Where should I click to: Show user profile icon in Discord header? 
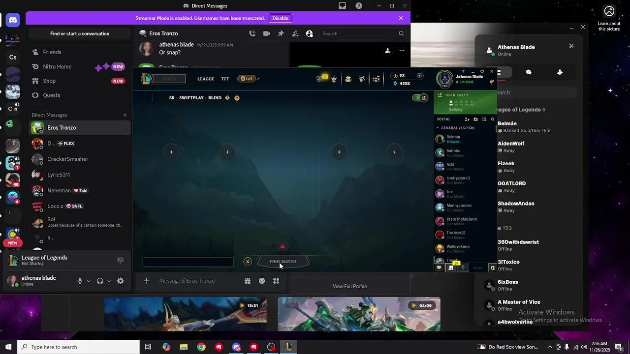tap(309, 33)
